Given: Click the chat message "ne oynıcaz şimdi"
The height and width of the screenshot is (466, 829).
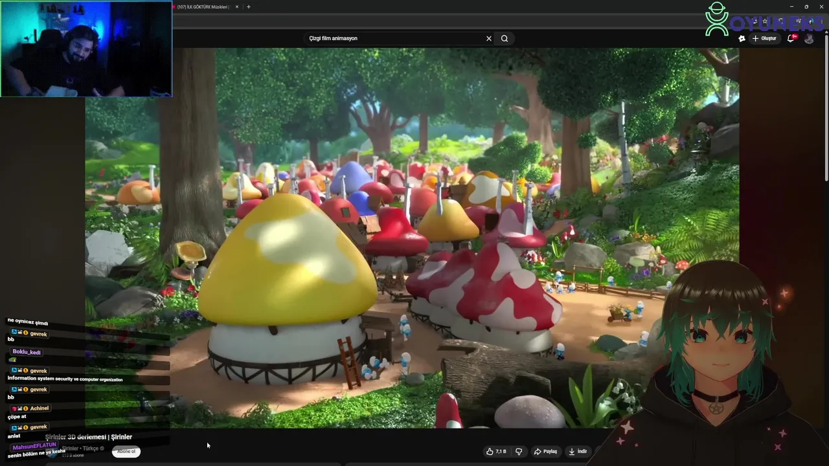Looking at the screenshot, I should coord(28,322).
